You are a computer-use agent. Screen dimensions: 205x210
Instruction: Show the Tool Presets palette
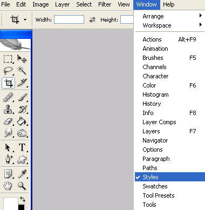point(170,195)
